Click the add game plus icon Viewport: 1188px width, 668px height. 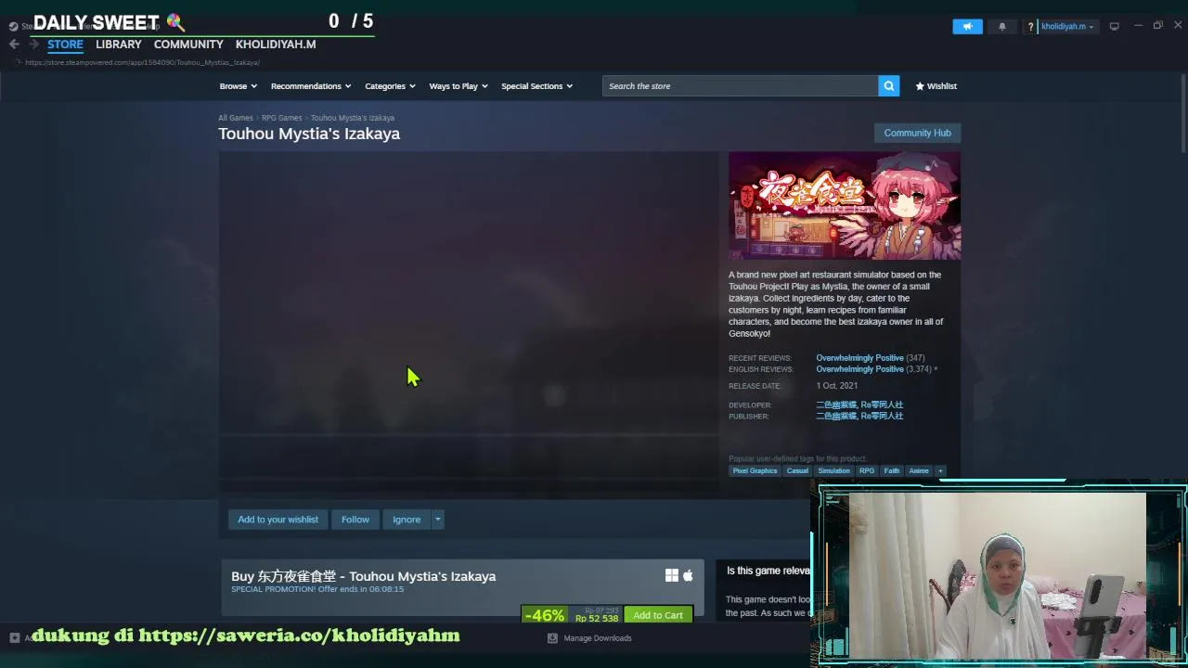click(14, 637)
